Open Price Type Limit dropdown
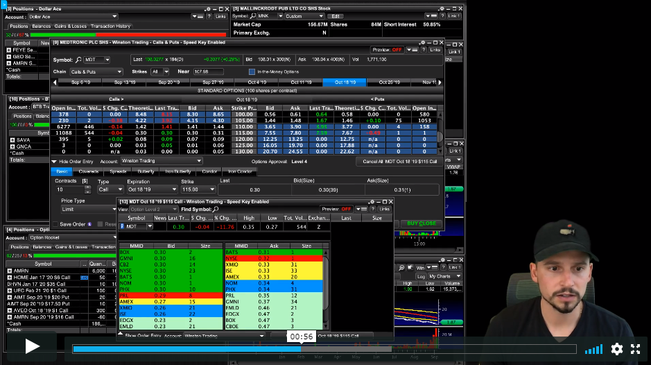651x365 pixels. pos(89,210)
